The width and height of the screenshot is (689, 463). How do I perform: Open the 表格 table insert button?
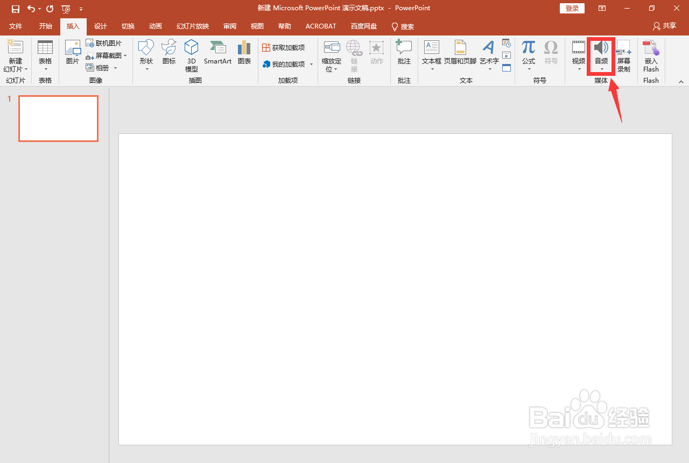(x=45, y=56)
